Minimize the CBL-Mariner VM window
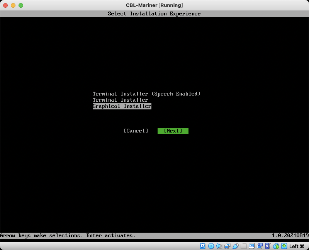 pos(13,5)
